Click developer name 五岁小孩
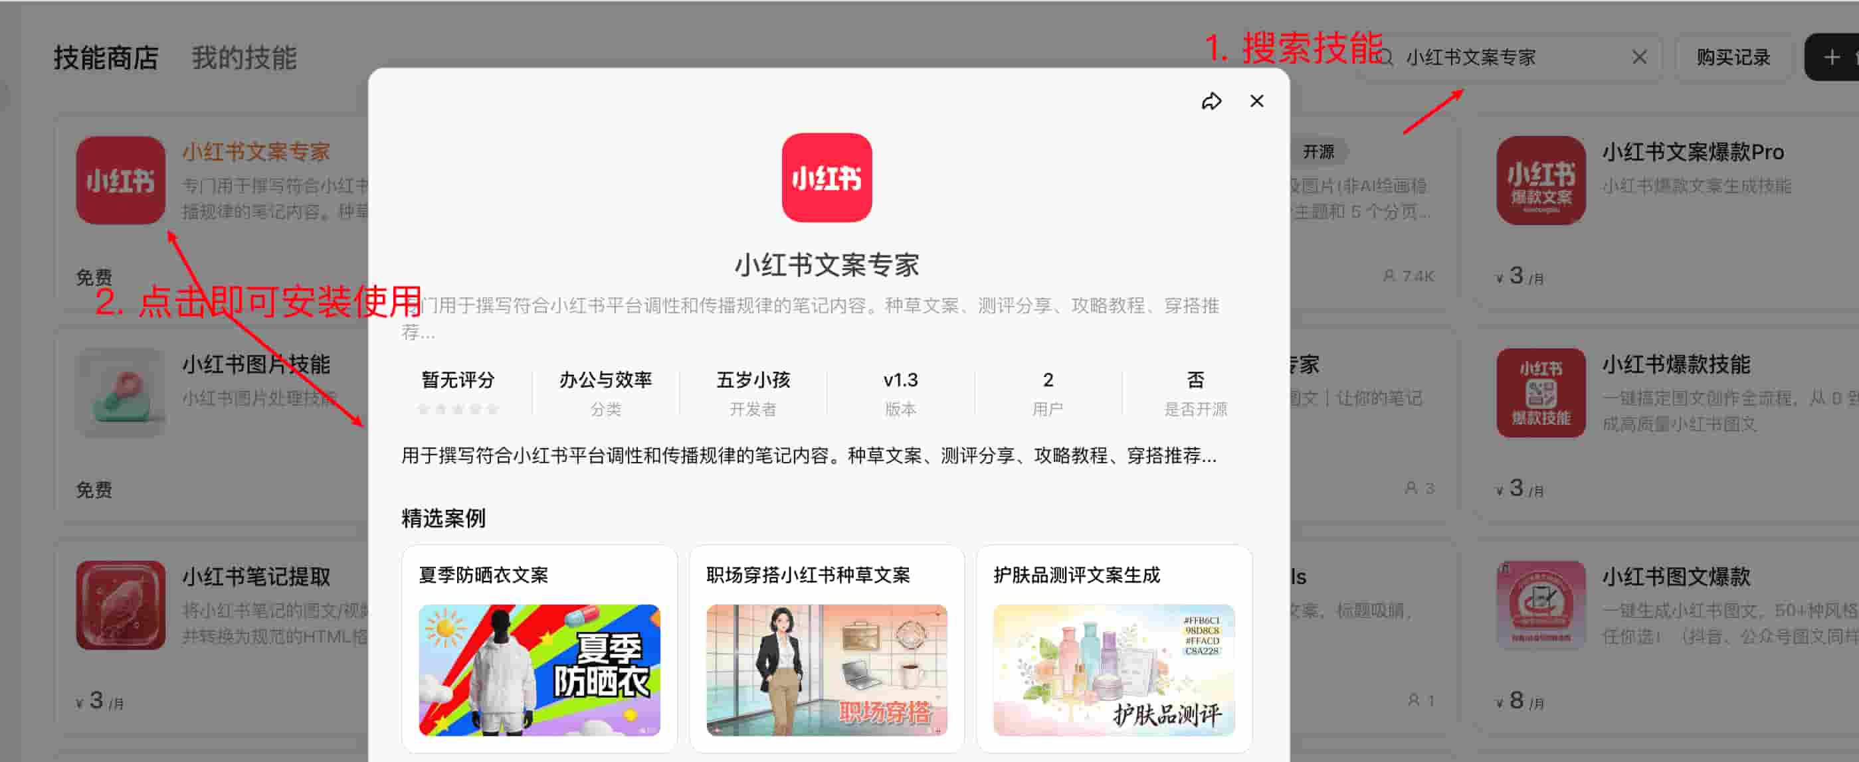Screen dimensions: 1859x762 point(753,380)
